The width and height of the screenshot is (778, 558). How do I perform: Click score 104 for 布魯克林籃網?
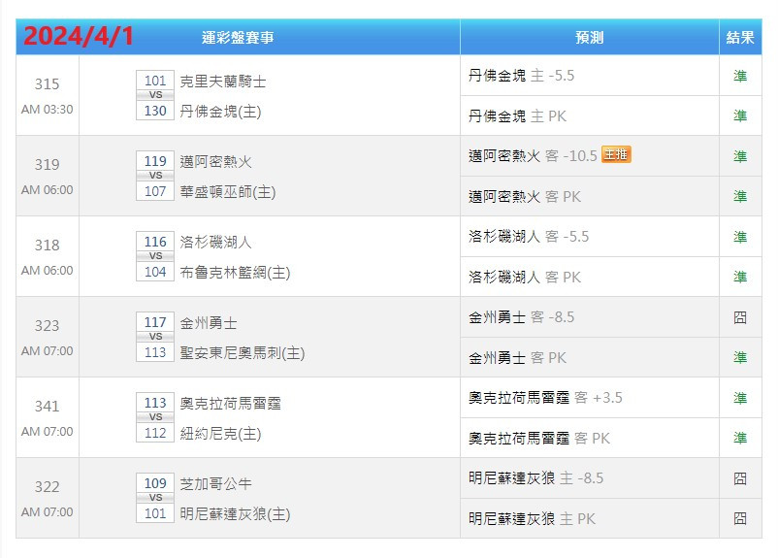(155, 272)
